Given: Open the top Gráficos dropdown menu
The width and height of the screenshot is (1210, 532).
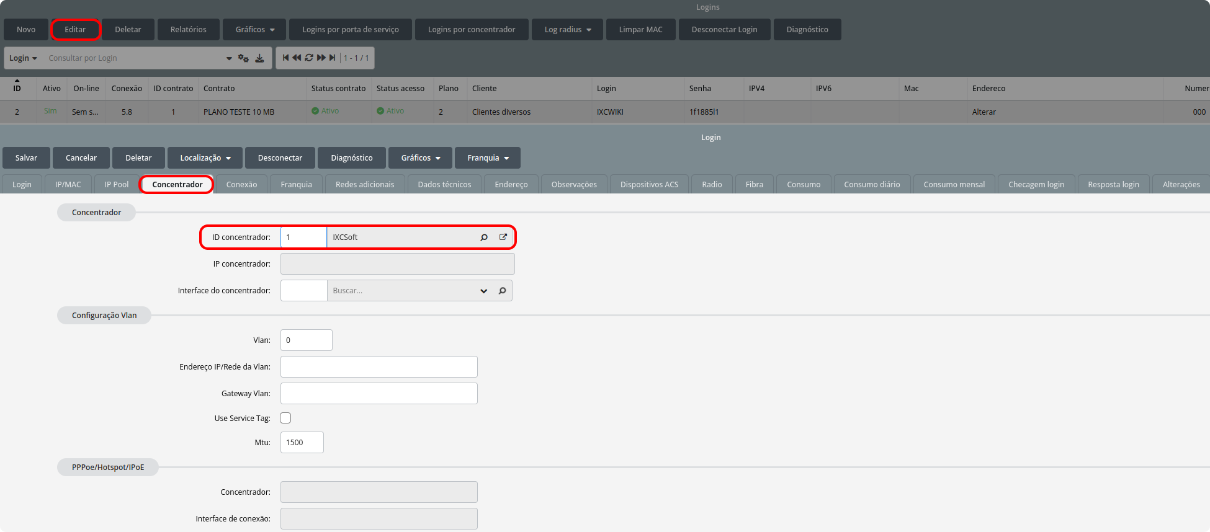Looking at the screenshot, I should coord(254,30).
